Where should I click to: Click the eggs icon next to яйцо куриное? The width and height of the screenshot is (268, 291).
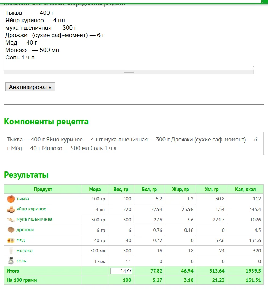11,209
